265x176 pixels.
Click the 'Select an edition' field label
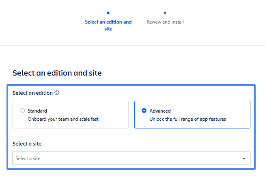32,93
